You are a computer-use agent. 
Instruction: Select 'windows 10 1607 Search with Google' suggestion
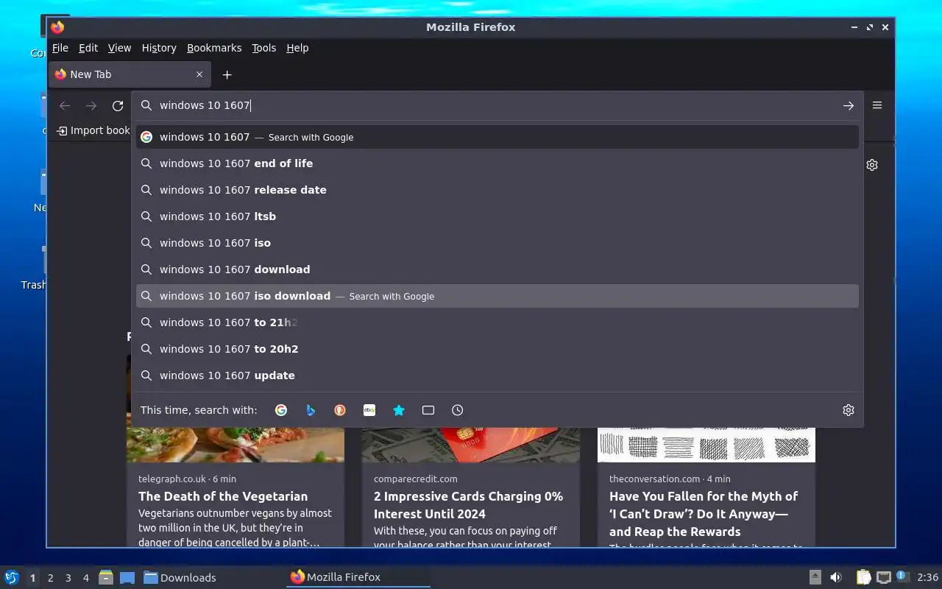(497, 137)
